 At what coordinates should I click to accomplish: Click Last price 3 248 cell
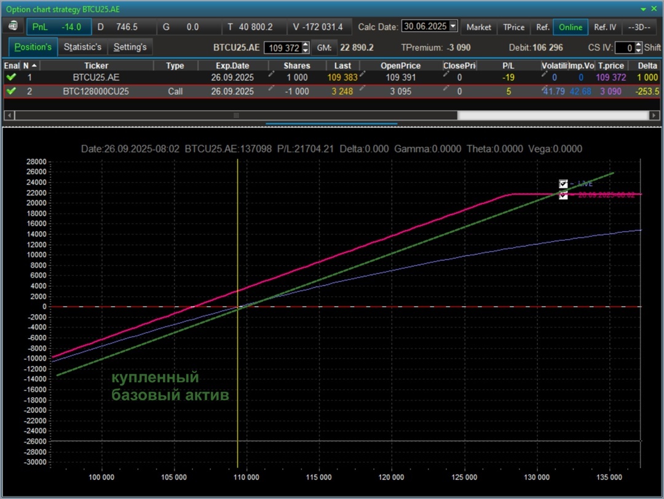coord(342,92)
